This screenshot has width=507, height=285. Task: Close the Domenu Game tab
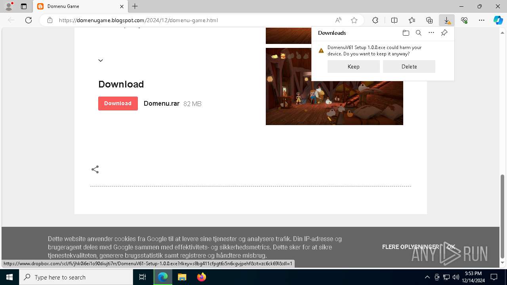click(x=122, y=6)
